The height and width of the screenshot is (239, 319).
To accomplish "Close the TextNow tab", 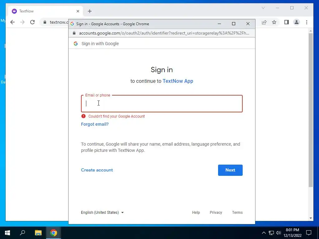I will (78, 11).
